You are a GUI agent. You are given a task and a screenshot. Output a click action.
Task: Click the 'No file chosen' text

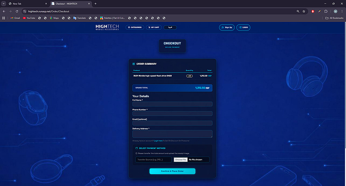pyautogui.click(x=195, y=160)
